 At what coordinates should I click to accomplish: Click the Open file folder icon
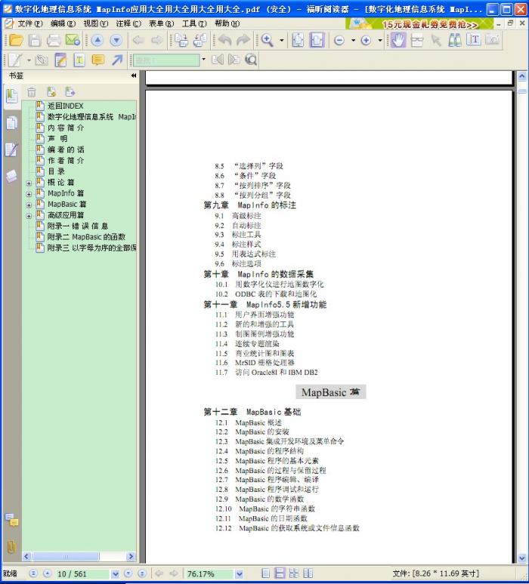[16, 40]
